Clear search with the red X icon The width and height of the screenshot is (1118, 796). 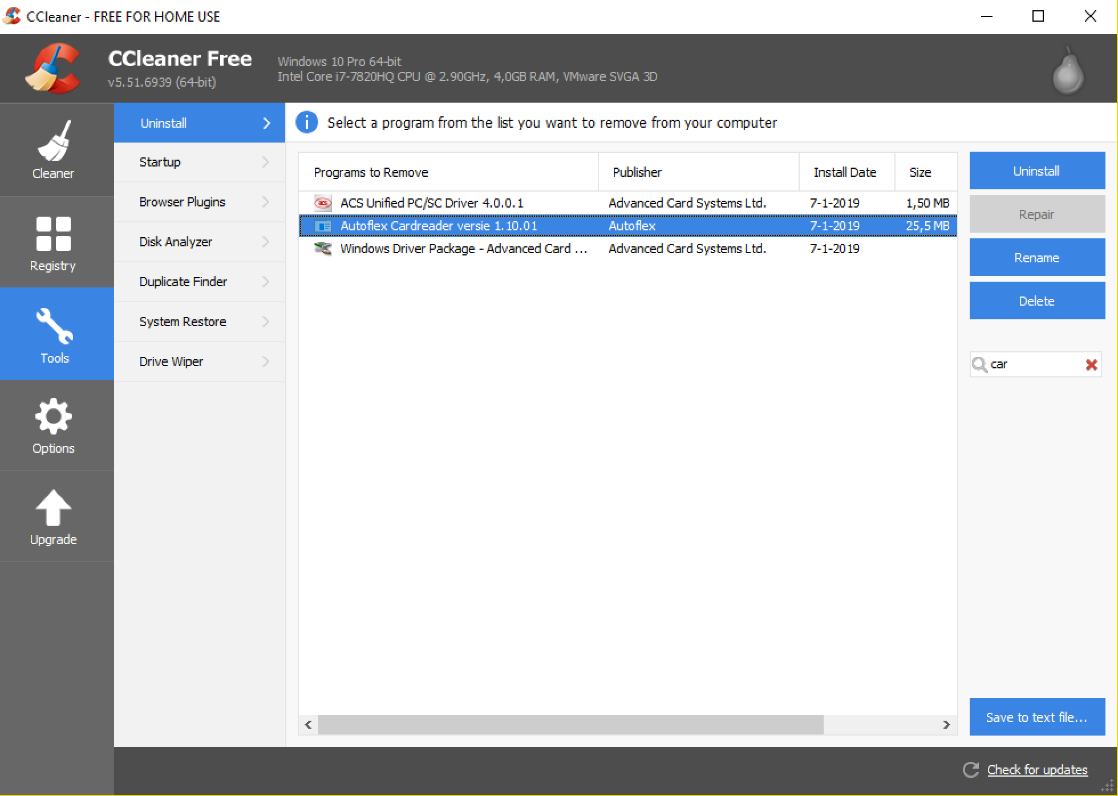(1091, 365)
